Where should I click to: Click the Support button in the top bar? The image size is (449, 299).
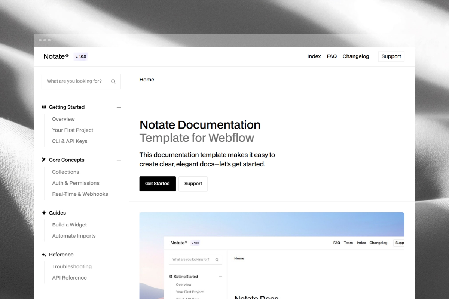(x=391, y=56)
